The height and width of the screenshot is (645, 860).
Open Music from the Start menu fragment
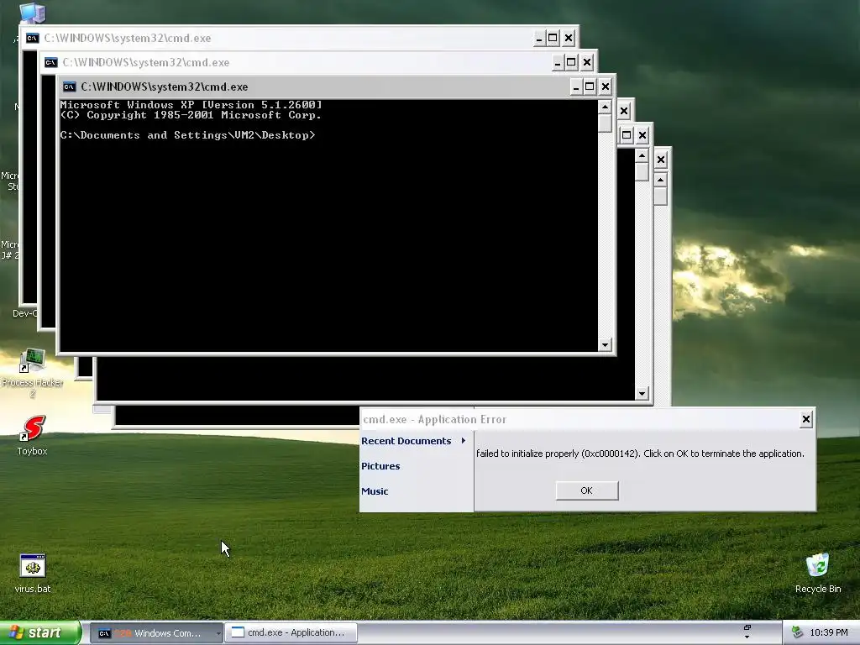[375, 491]
